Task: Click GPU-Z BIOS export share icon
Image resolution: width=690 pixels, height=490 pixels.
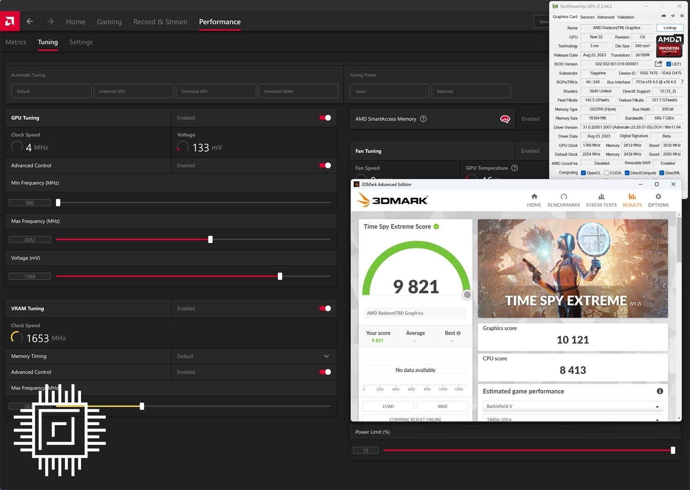Action: tap(658, 64)
